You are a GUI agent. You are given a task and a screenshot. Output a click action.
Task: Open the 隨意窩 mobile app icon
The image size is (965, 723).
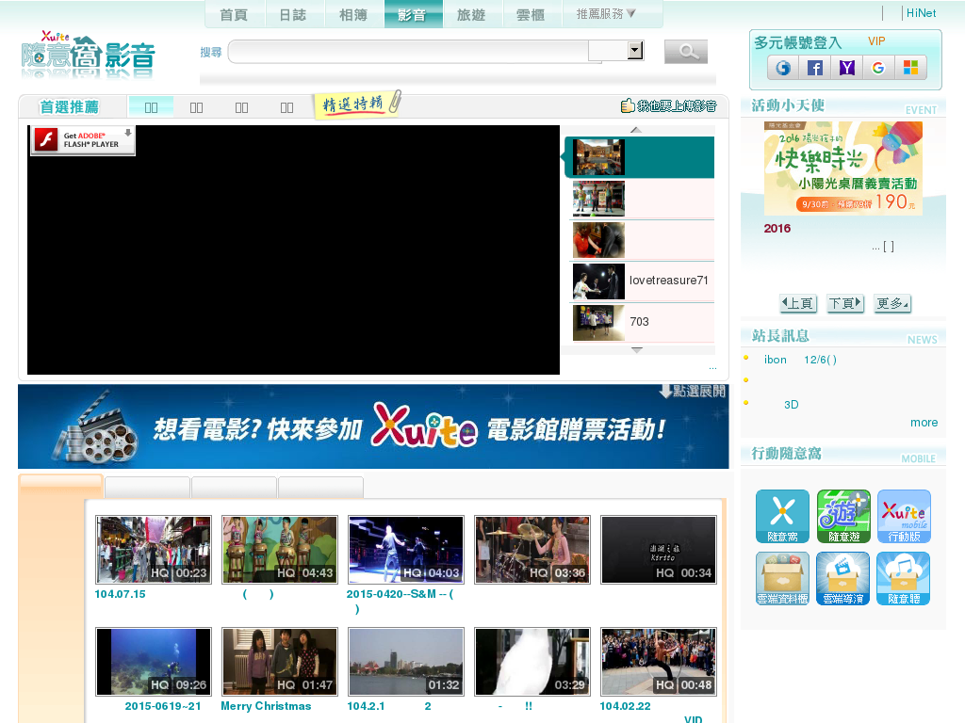783,516
